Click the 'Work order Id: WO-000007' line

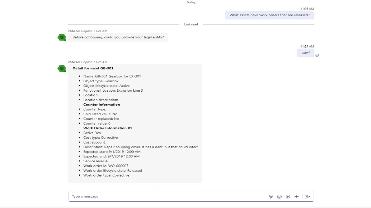(x=106, y=166)
